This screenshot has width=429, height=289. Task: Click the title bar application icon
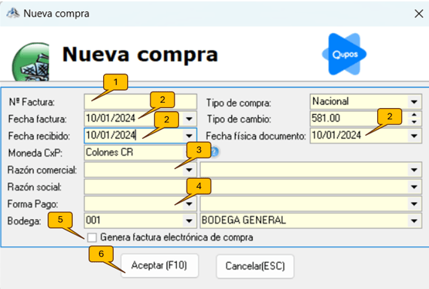(13, 13)
